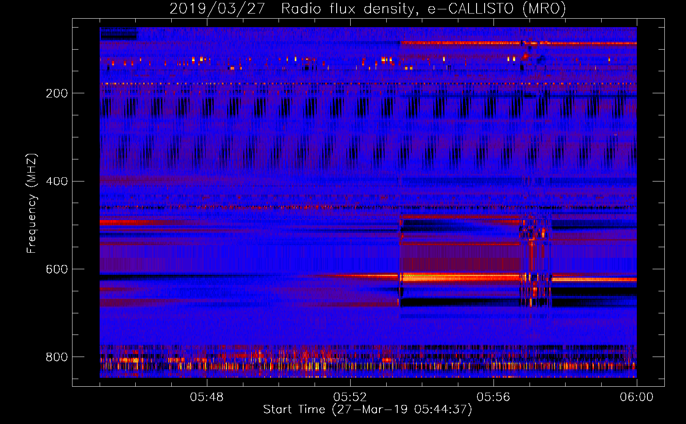This screenshot has width=686, height=424.
Task: Click the "Start Time (27-Mar-19 05:44:37)" axis label
Action: coord(368,410)
